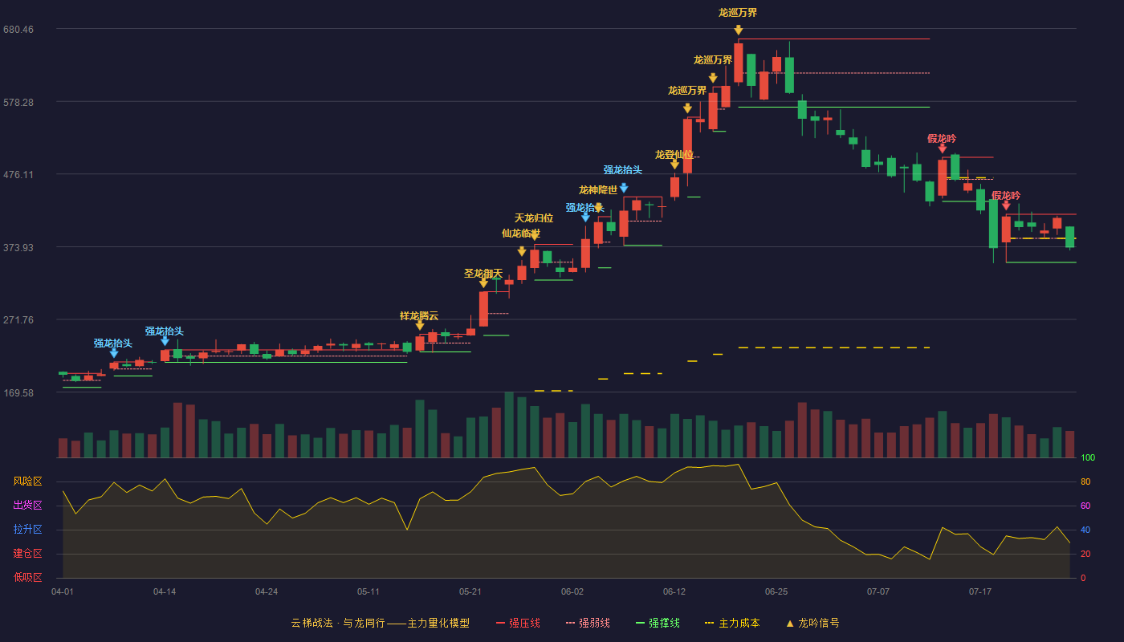
Task: Toggle the 主力成本 legend series
Action: click(x=732, y=623)
